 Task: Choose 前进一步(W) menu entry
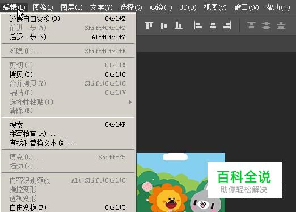[68, 28]
